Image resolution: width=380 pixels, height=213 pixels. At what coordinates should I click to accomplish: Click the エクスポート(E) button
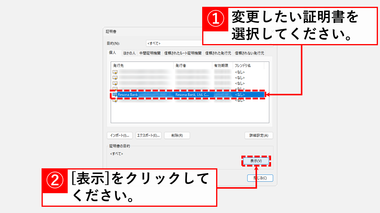point(149,135)
